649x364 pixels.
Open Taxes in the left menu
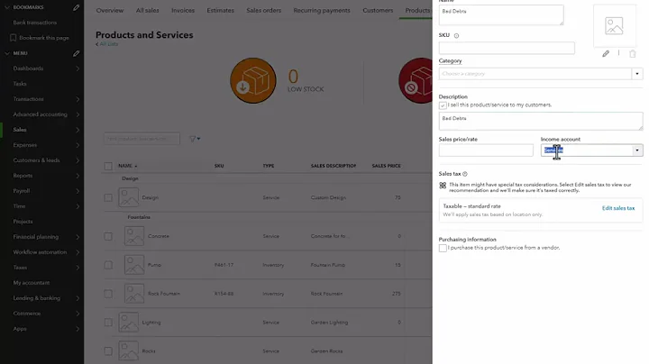pyautogui.click(x=20, y=268)
